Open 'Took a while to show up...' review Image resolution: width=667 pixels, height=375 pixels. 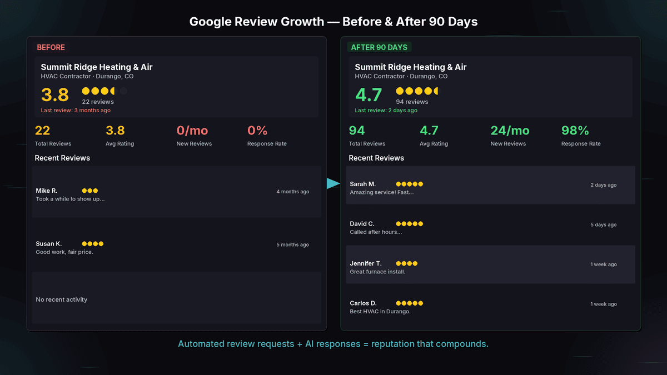coord(70,199)
